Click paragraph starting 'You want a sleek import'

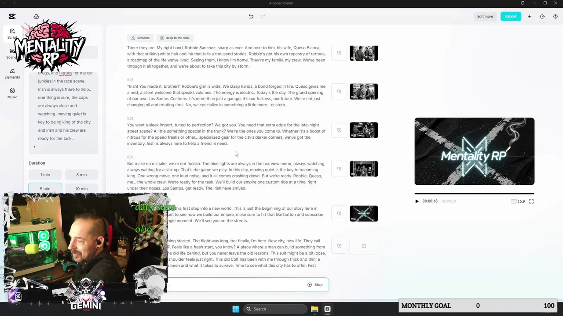tap(226, 134)
